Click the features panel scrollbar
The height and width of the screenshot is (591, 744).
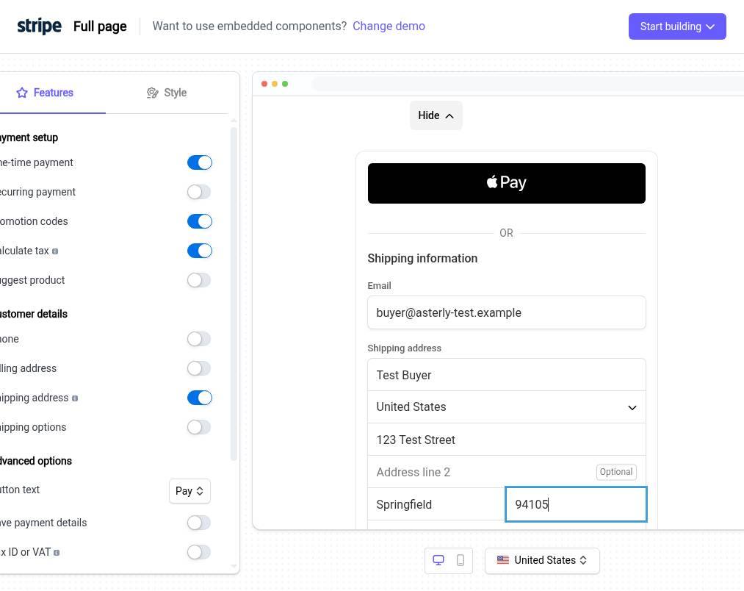click(234, 293)
